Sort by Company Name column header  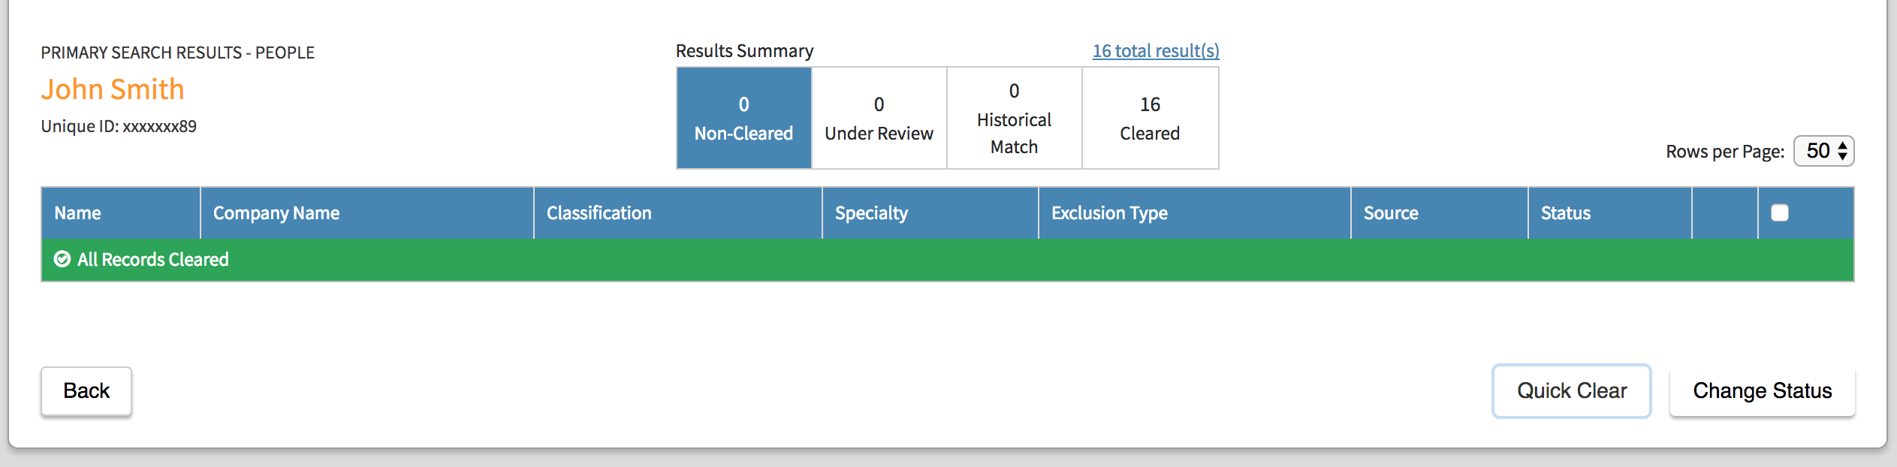[x=276, y=213]
